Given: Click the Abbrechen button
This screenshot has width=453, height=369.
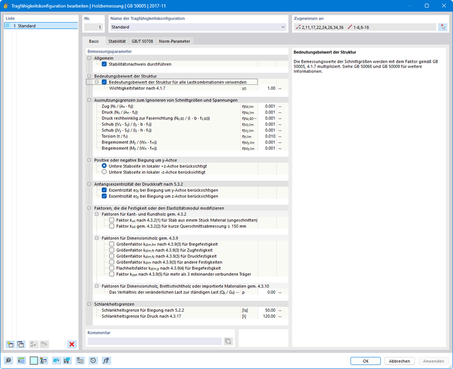Looking at the screenshot, I should tap(399, 361).
